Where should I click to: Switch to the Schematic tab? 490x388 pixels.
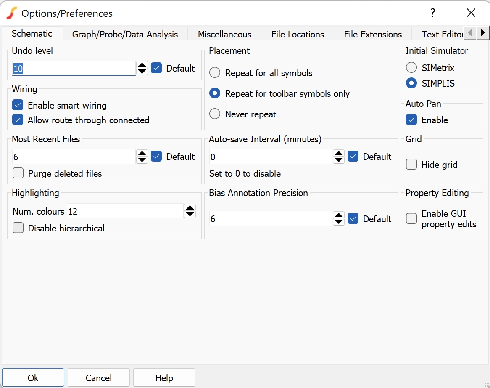tap(32, 34)
